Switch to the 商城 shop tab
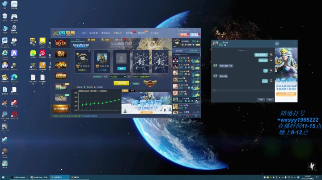This screenshot has height=180, width=322. pyautogui.click(x=91, y=40)
